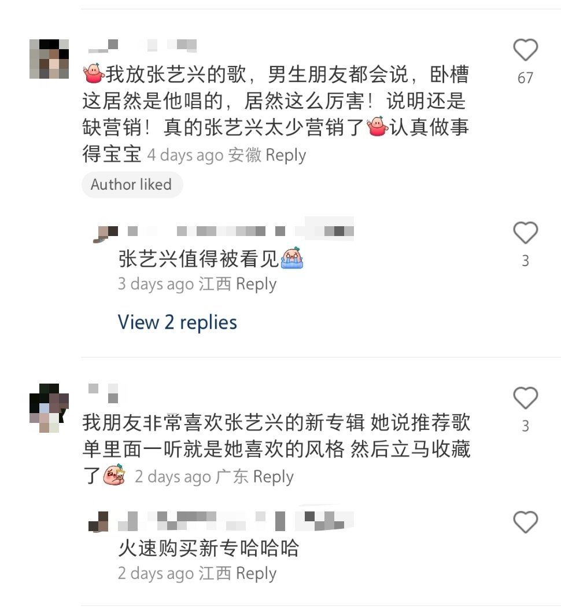Open the avatar beside the 新专辑 comment
Image resolution: width=561 pixels, height=615 pixels.
(49, 408)
